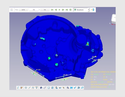Play the simulation animation
125x97 pixels.
(59, 10)
